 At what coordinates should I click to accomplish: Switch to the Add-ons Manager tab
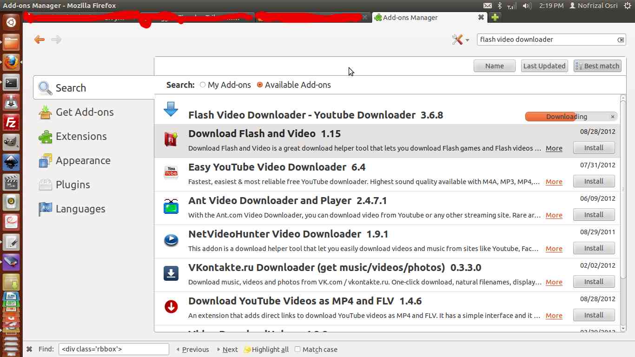429,18
